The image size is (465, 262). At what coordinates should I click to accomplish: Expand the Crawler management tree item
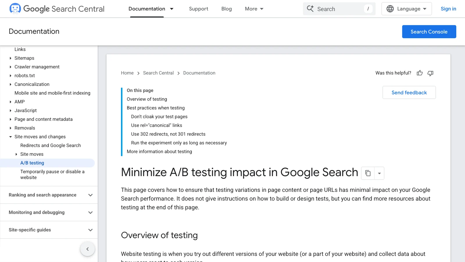(x=10, y=67)
